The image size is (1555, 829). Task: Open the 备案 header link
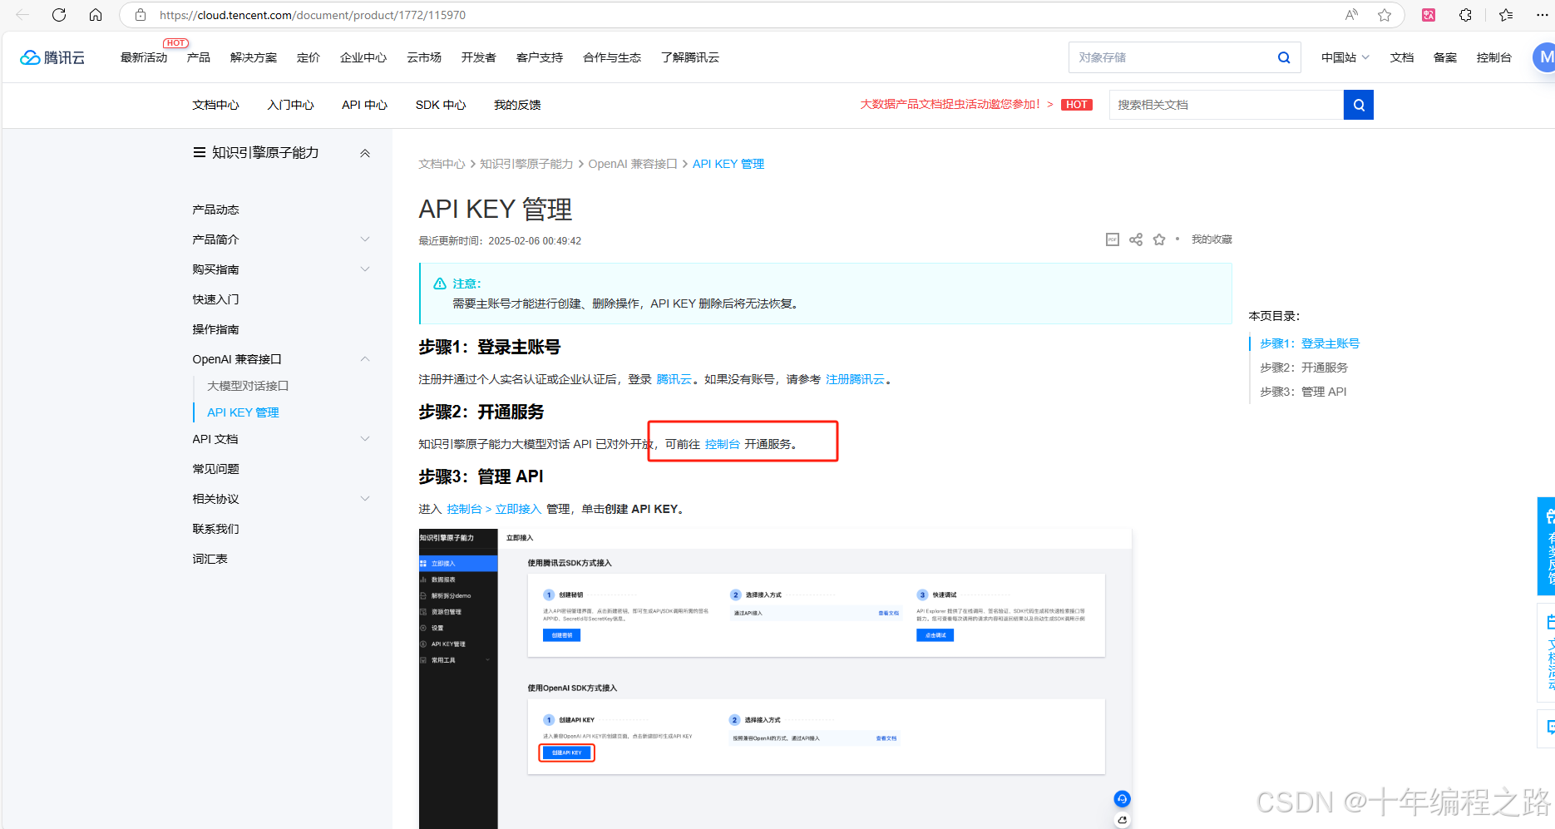coord(1445,57)
